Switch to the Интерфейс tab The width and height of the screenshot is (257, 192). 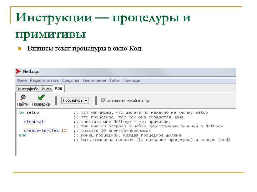point(28,89)
